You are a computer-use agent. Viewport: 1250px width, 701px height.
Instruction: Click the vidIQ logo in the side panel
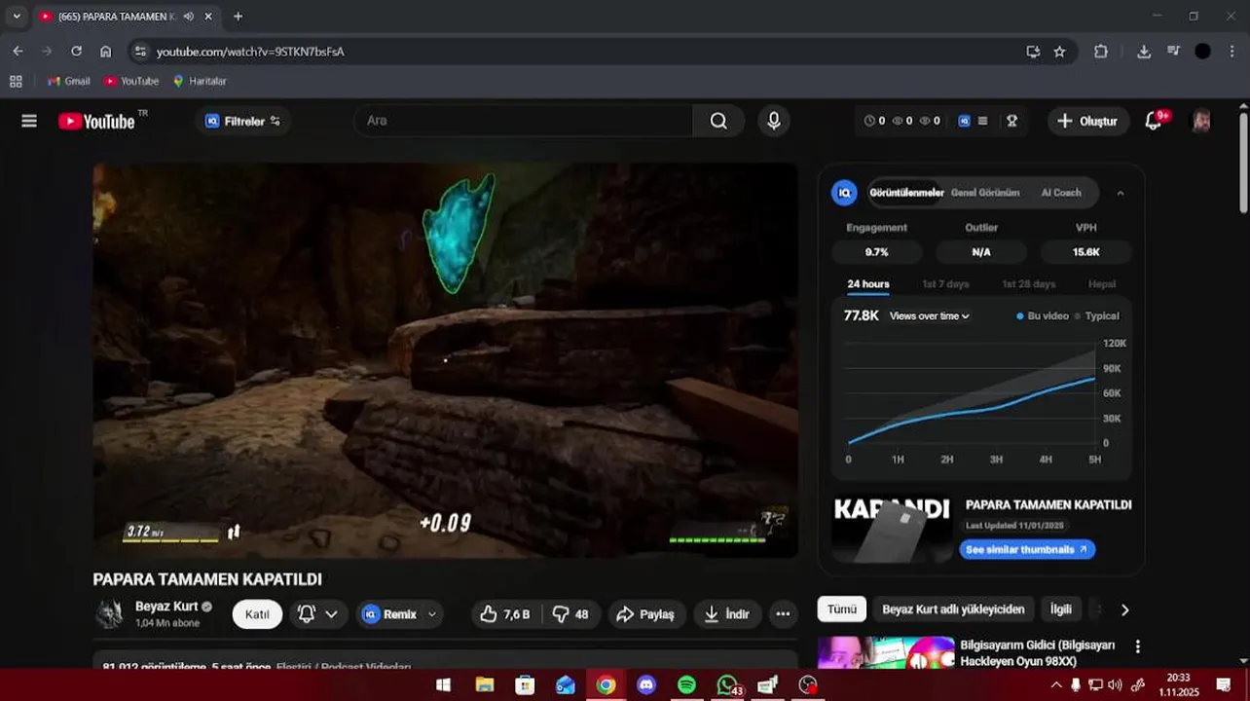[844, 193]
